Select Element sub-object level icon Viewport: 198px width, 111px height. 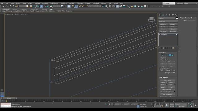[172, 55]
